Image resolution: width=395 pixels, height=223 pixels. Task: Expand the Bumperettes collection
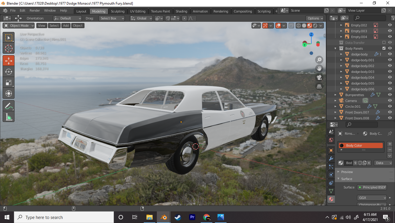[x=335, y=95]
